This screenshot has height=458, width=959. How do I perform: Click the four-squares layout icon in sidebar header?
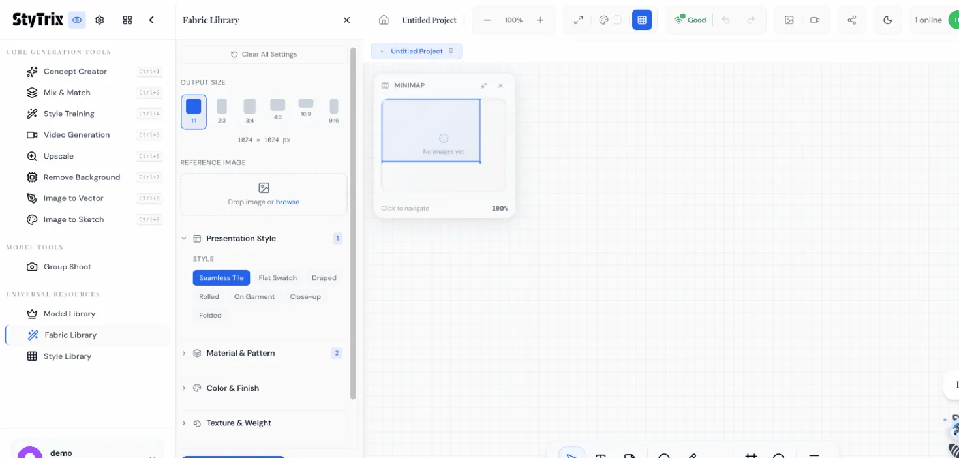point(127,20)
